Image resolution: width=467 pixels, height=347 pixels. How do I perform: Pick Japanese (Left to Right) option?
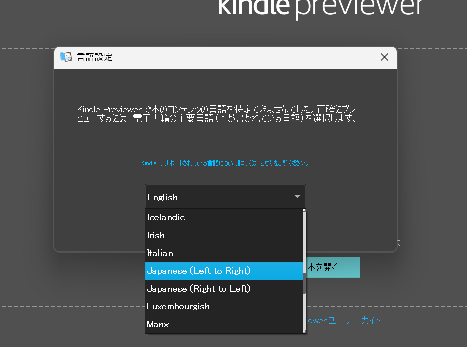[x=224, y=271]
